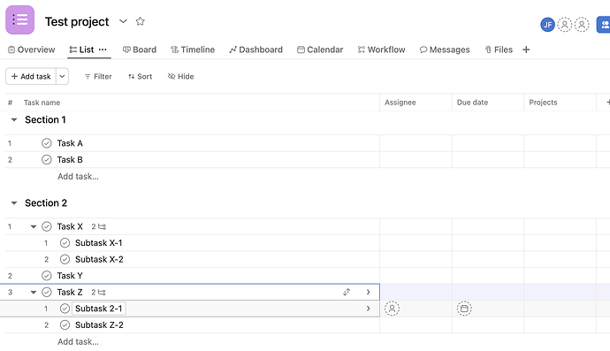Mark Task Y complete

47,276
